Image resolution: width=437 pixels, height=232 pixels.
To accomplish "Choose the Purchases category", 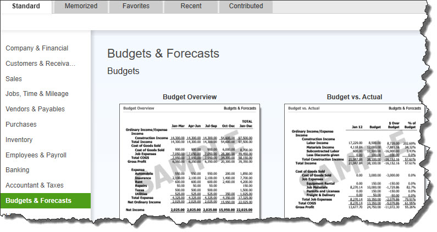I will click(x=21, y=125).
